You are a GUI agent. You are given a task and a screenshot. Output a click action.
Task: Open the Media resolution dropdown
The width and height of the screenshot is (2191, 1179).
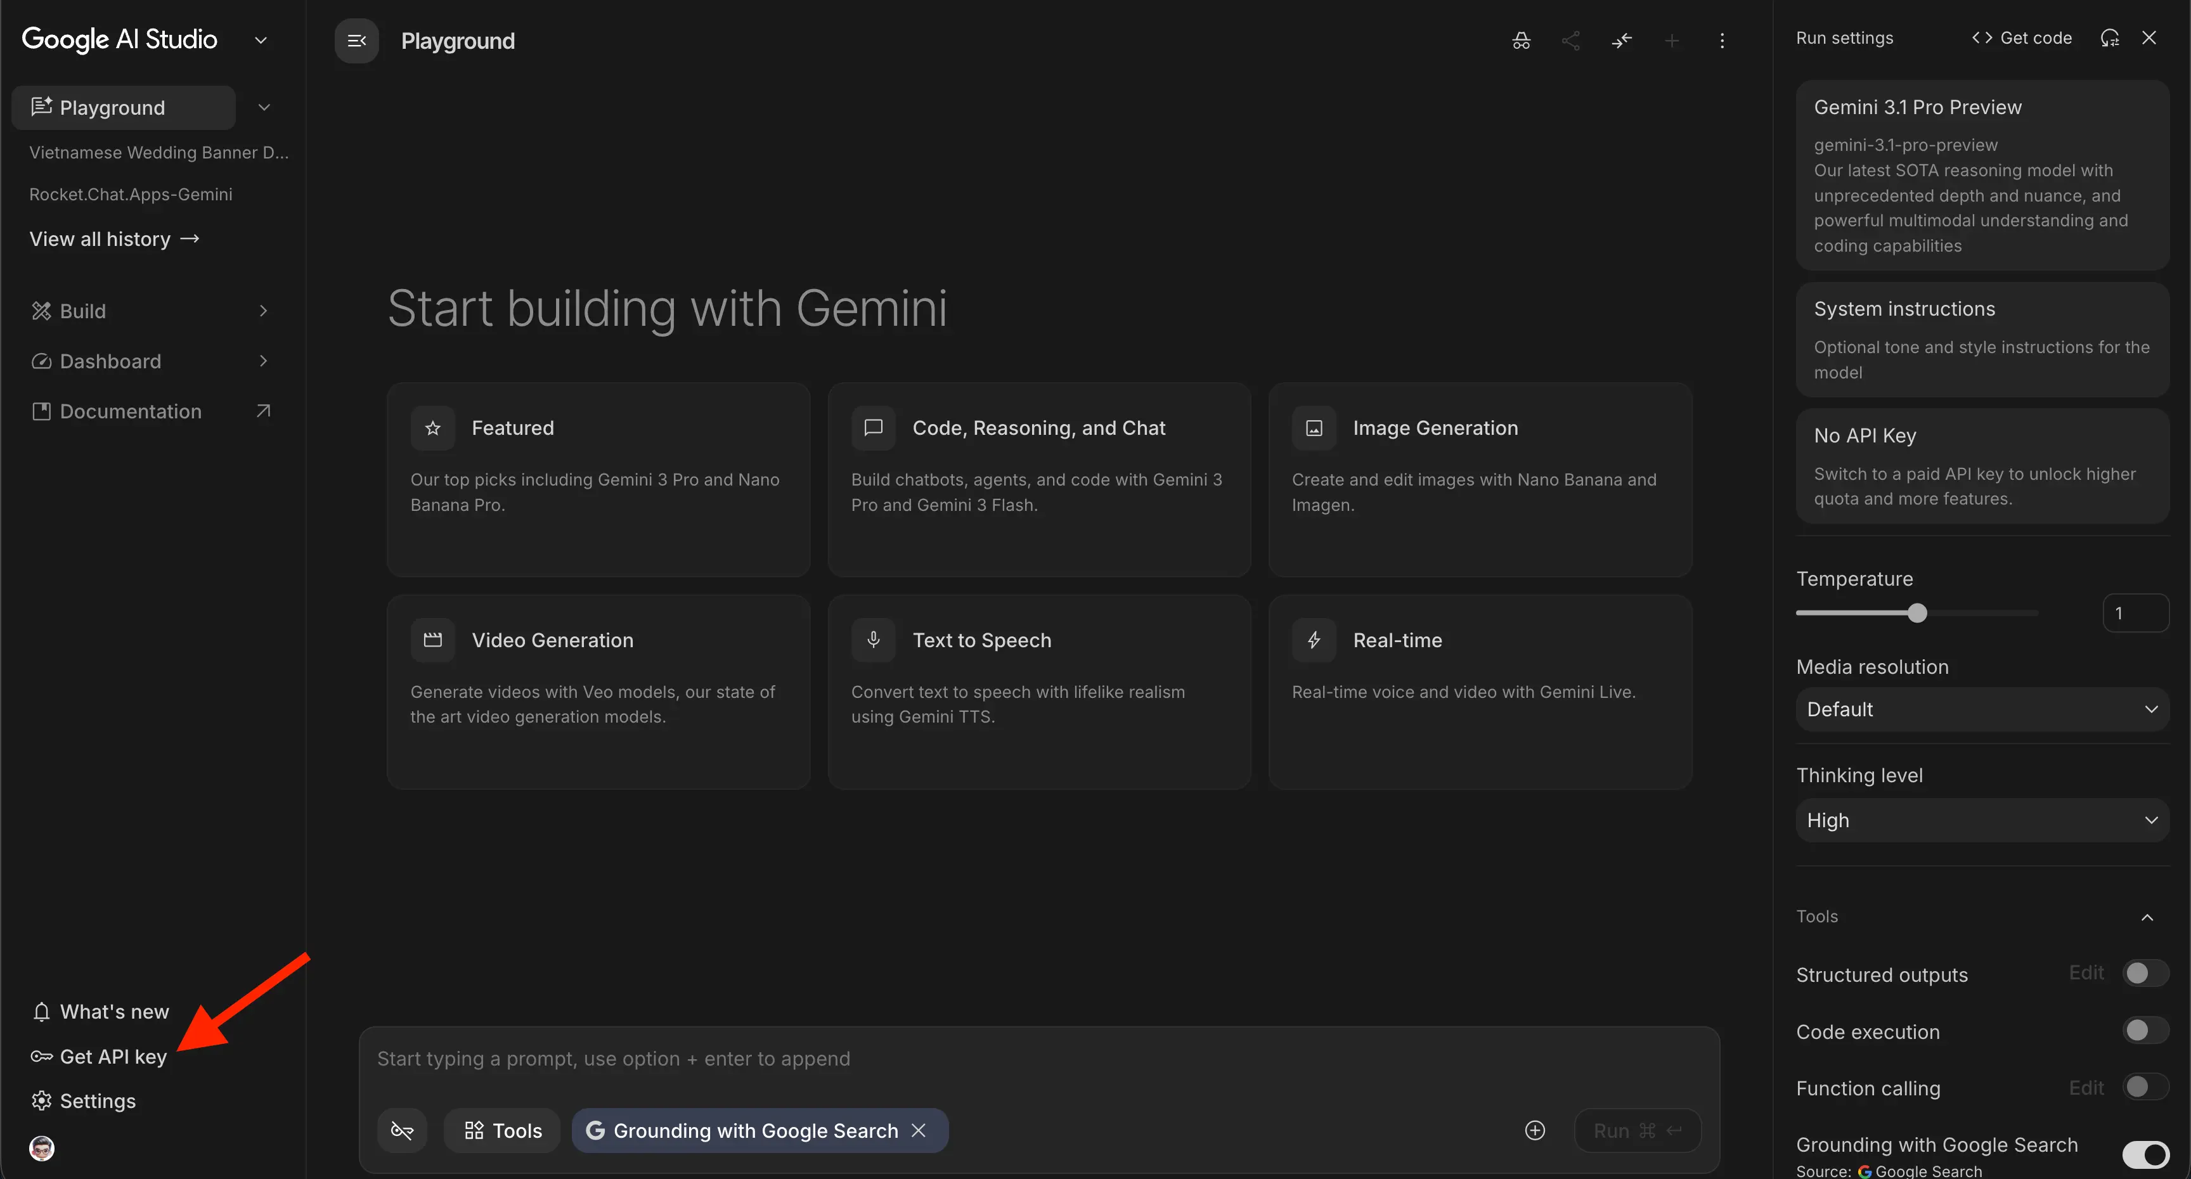click(1982, 709)
